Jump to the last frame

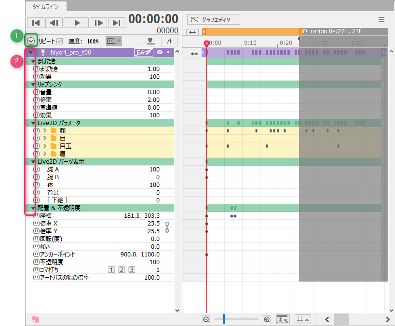pos(116,23)
